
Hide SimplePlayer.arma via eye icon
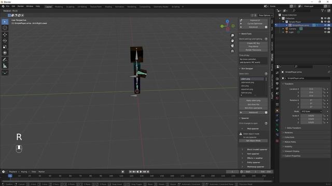(x=325, y=25)
